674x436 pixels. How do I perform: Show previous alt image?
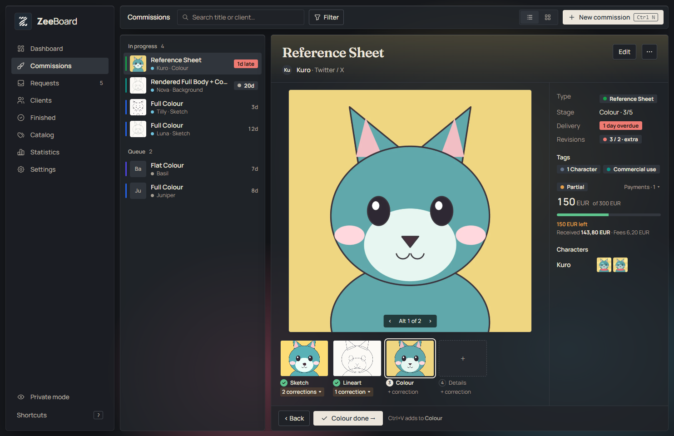tap(390, 321)
